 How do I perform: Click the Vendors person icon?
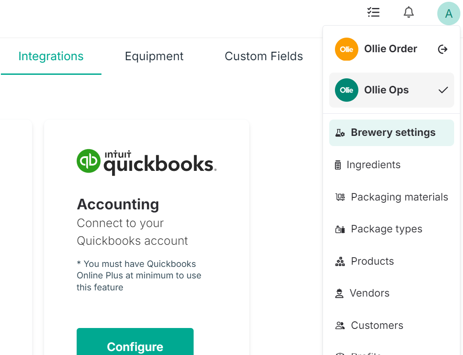click(339, 293)
